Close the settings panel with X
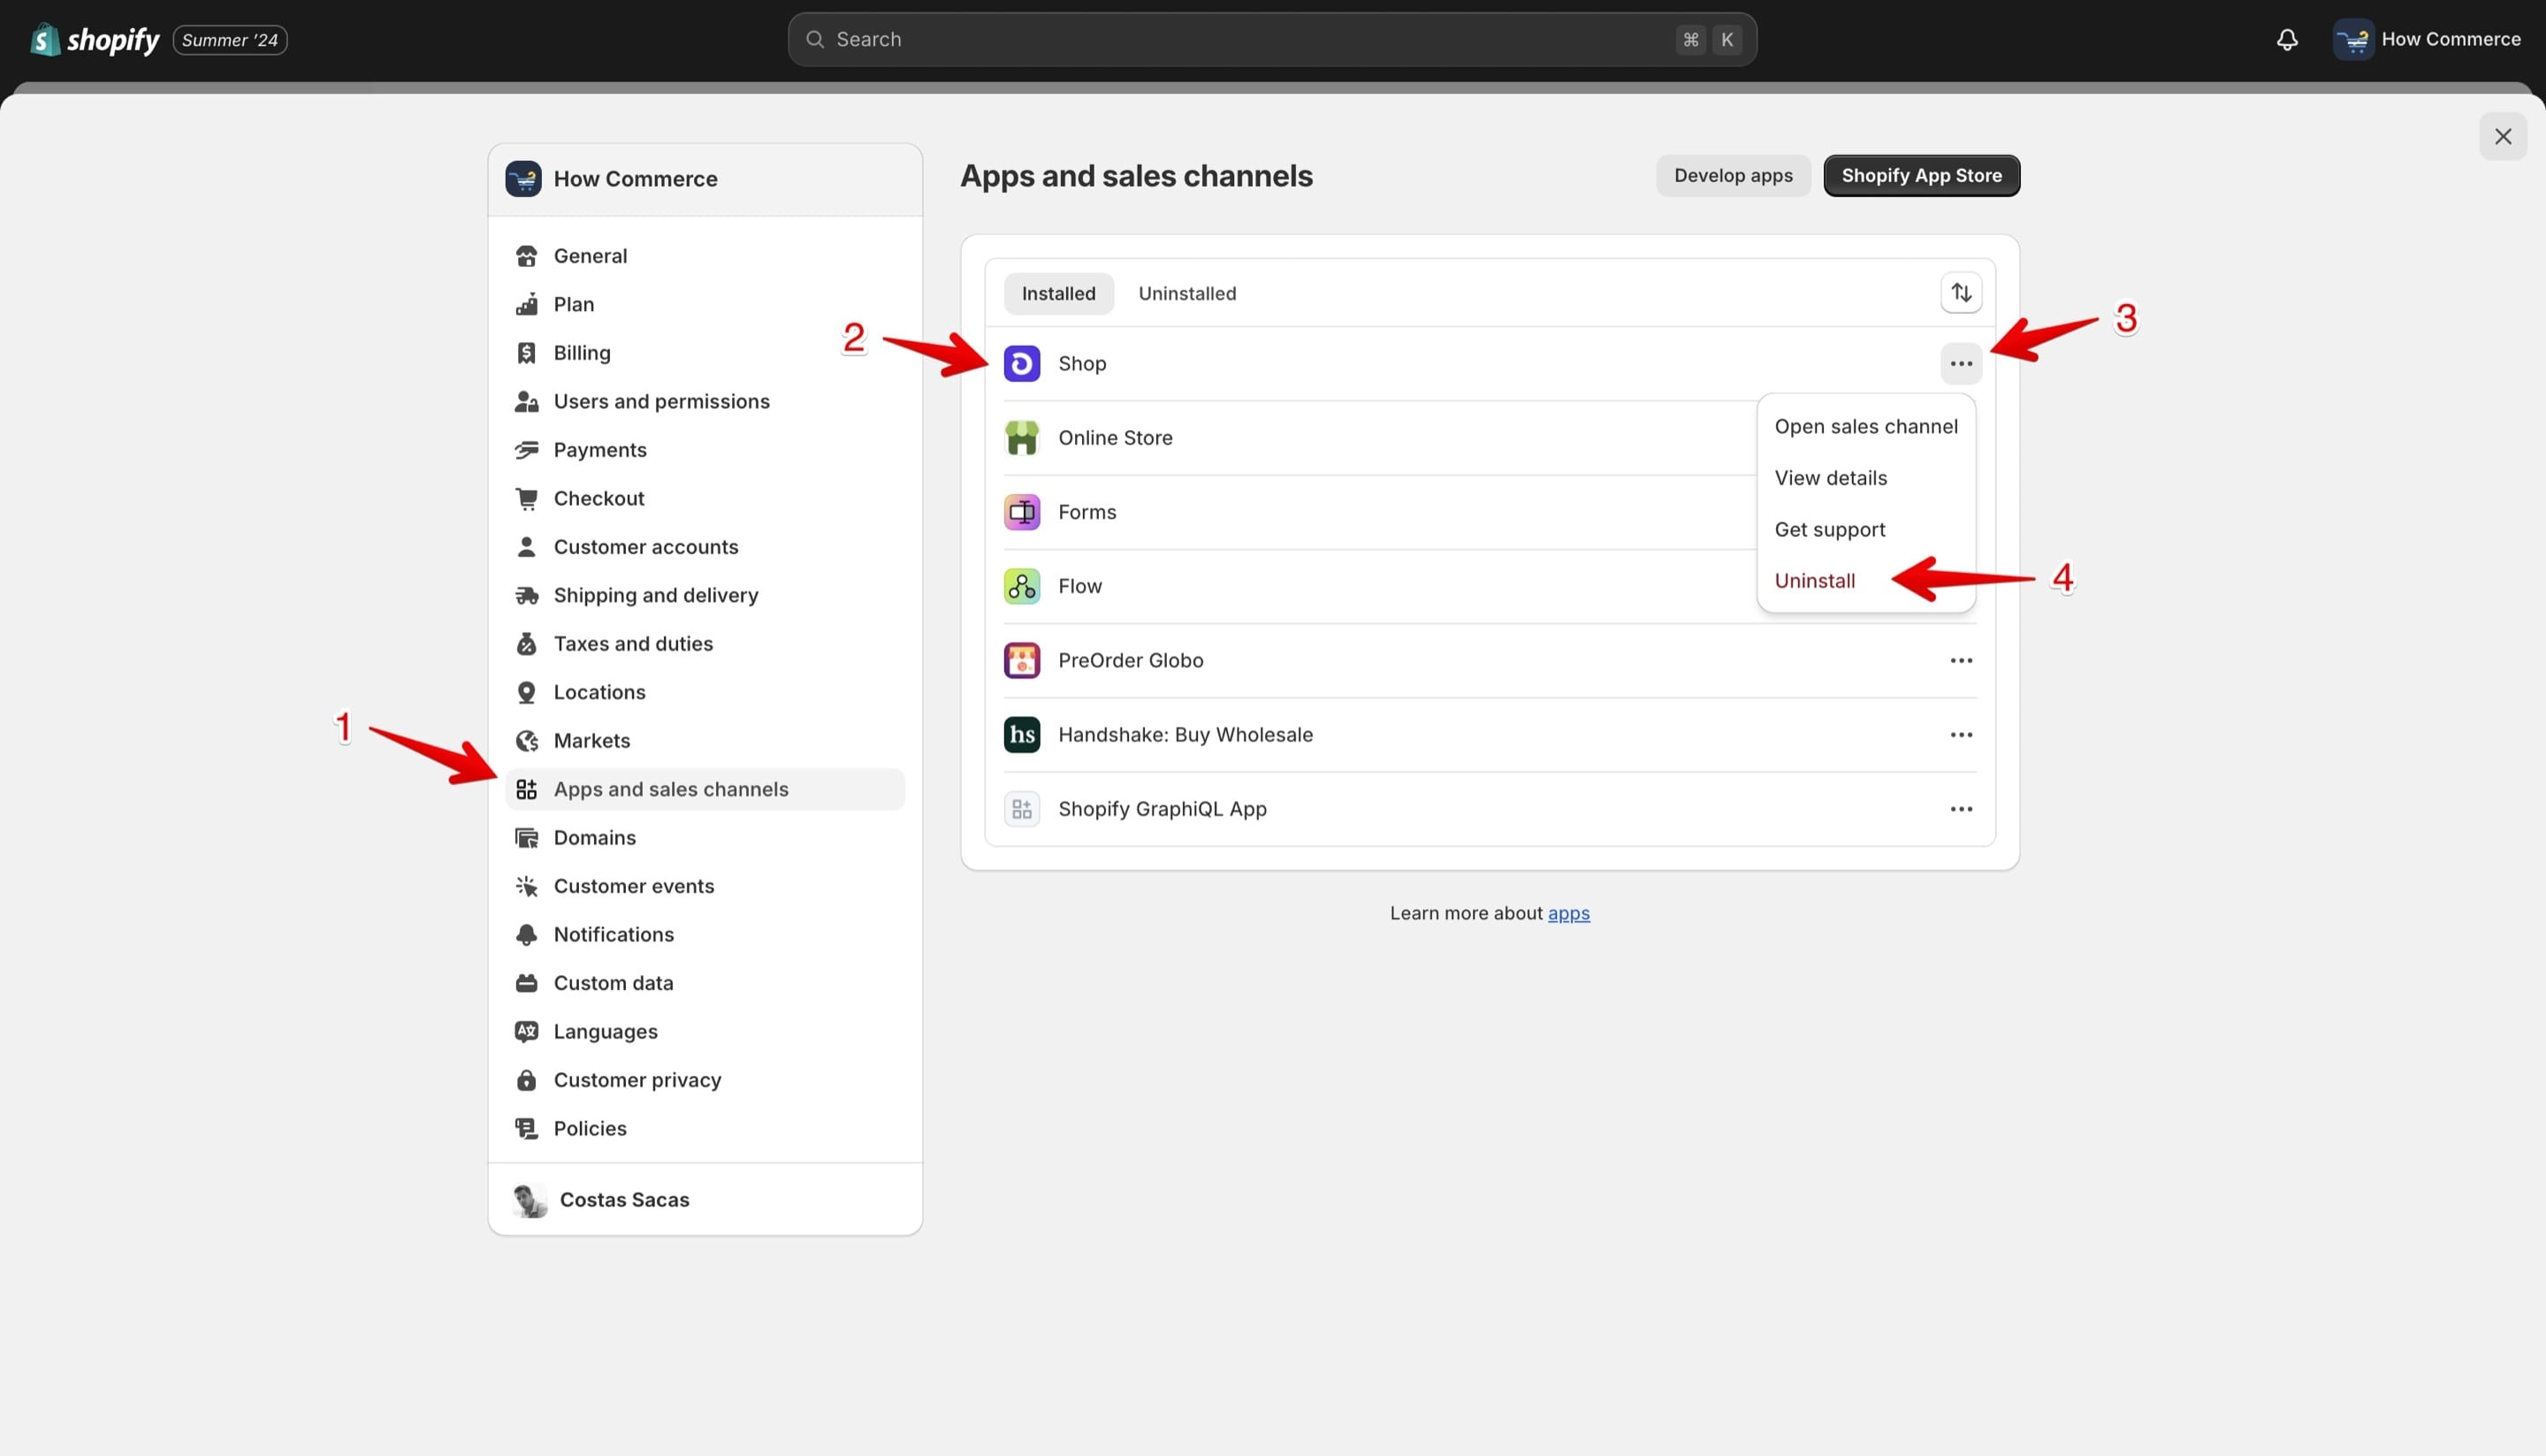This screenshot has height=1456, width=2546. point(2503,136)
